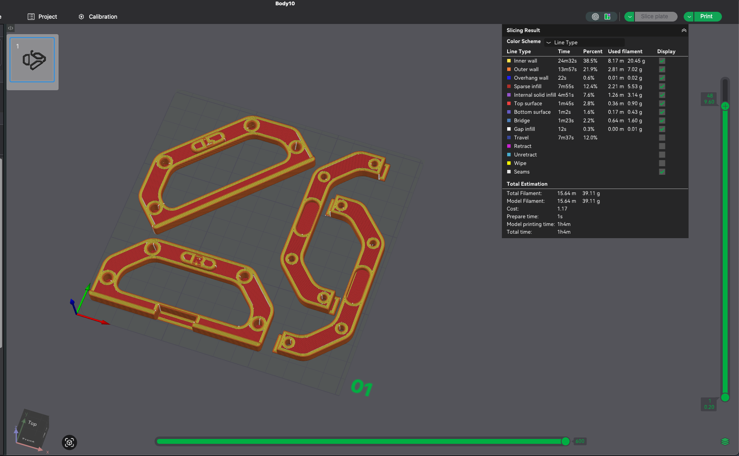
Task: Collapse sidebar with the arrows icon
Action: pos(11,28)
